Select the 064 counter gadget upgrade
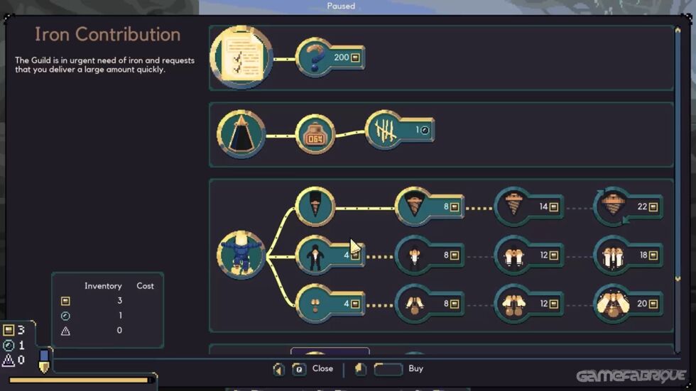 pos(315,134)
